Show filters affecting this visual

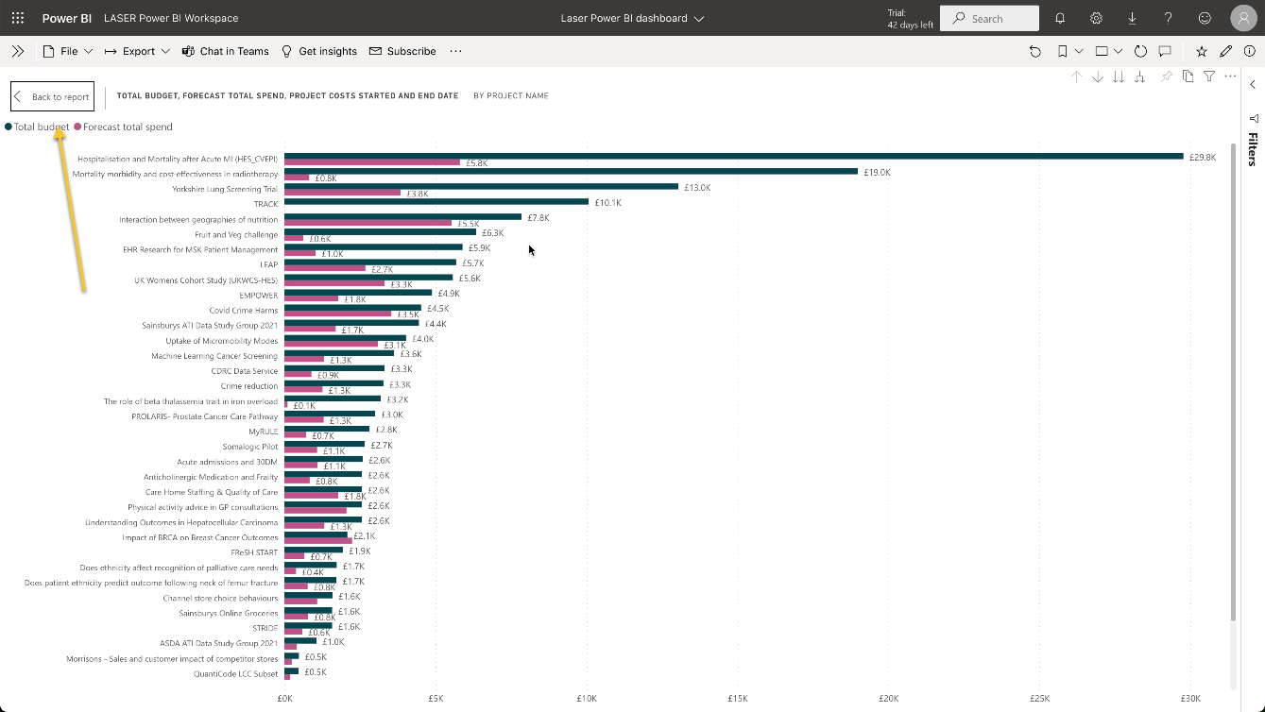1209,76
